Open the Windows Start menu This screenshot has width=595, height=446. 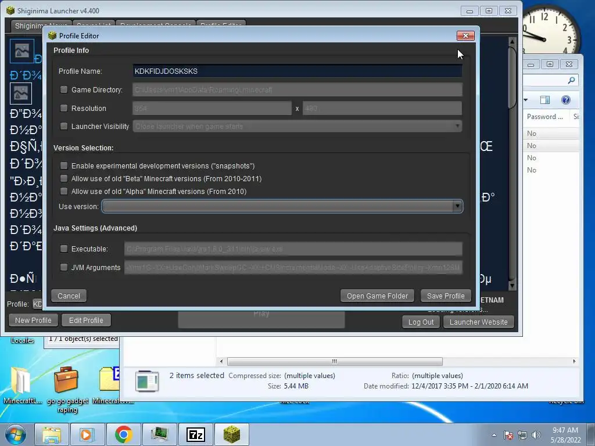pyautogui.click(x=16, y=435)
